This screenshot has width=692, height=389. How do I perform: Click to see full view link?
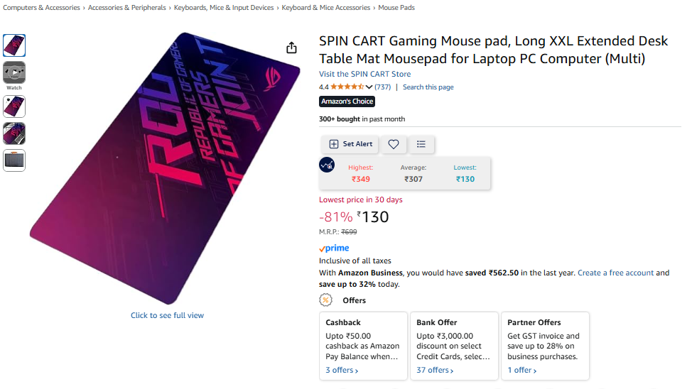tap(167, 315)
